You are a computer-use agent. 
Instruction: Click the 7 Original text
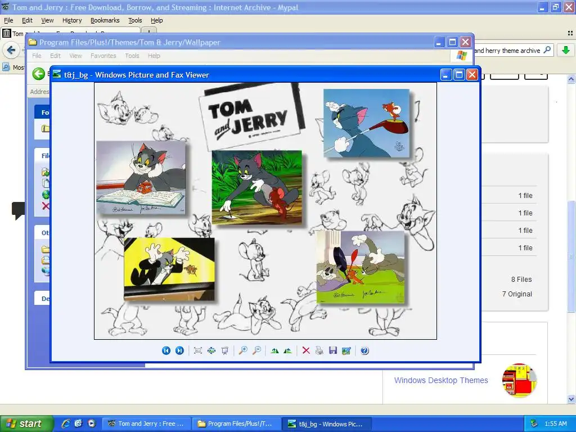[x=517, y=294]
